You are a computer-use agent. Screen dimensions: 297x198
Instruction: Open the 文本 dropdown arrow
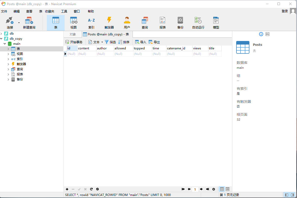[x=102, y=42]
